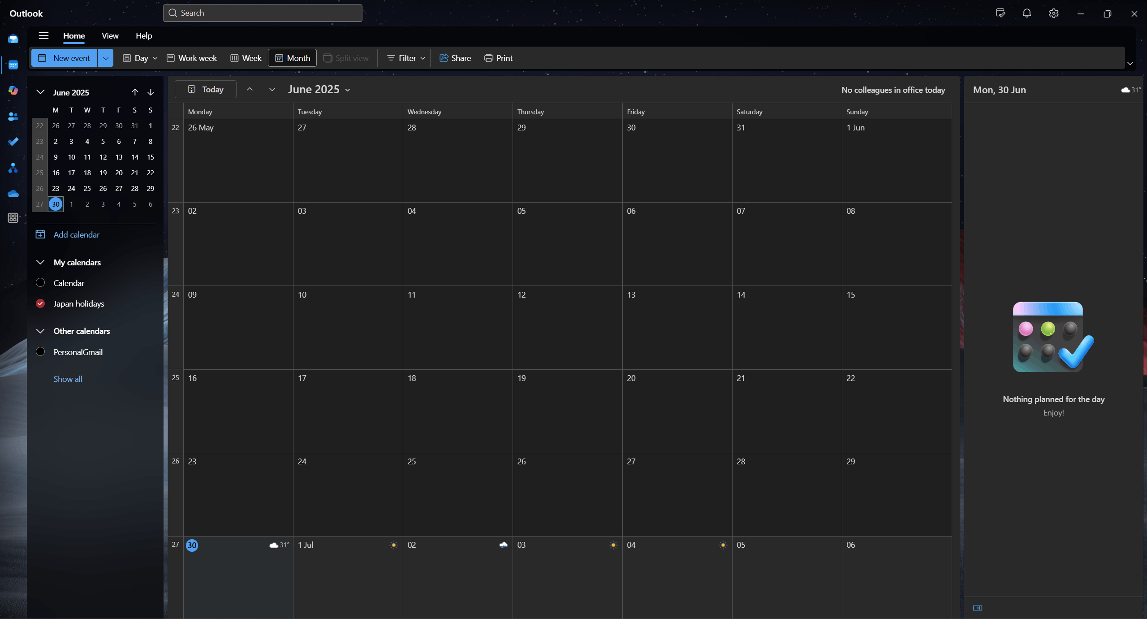Switch to the View tab
This screenshot has height=619, width=1147.
pyautogui.click(x=110, y=35)
